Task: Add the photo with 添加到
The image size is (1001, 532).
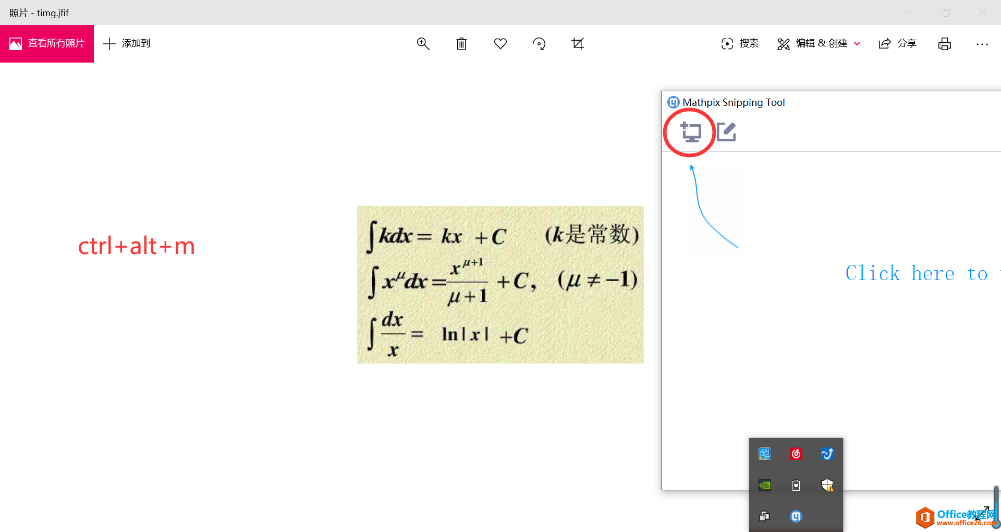Action: point(126,44)
